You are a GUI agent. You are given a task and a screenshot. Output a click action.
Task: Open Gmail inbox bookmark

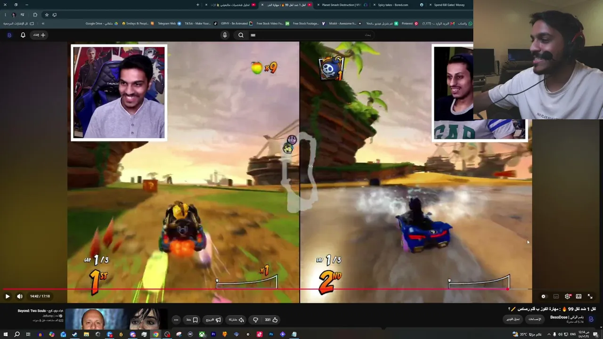438,24
